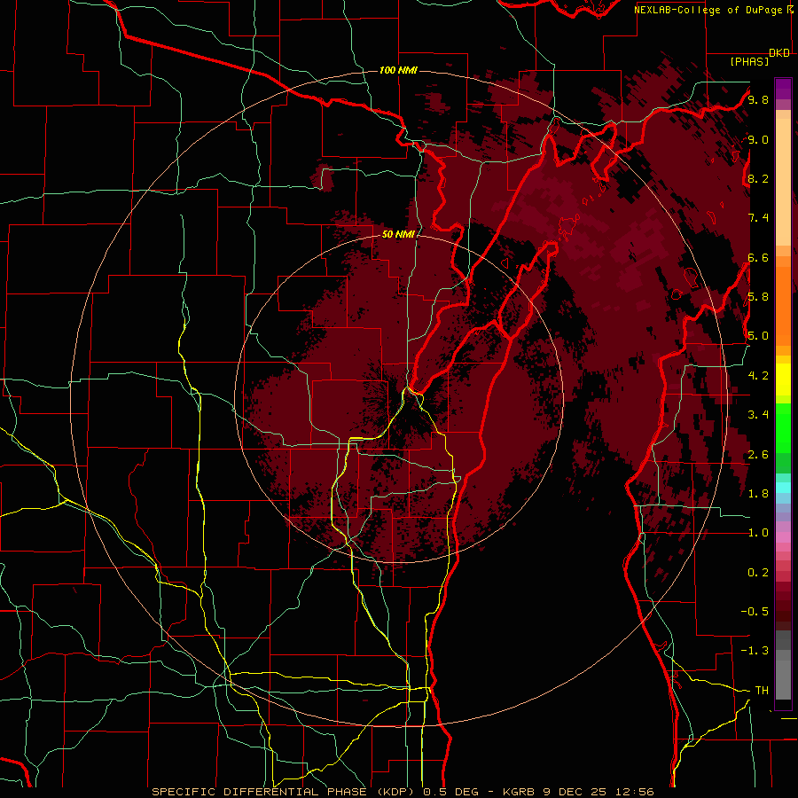The image size is (798, 798).
Task: Click the TH threshold label on the scale
Action: (x=762, y=691)
